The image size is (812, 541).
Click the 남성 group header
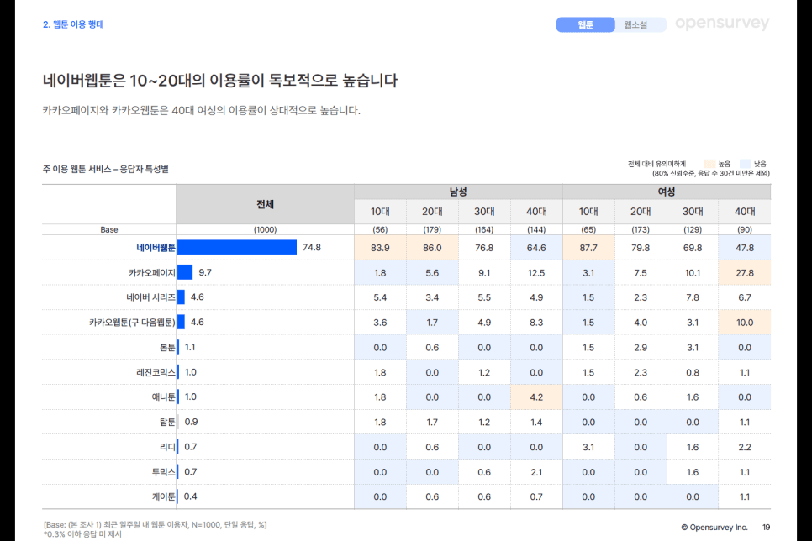(x=458, y=192)
